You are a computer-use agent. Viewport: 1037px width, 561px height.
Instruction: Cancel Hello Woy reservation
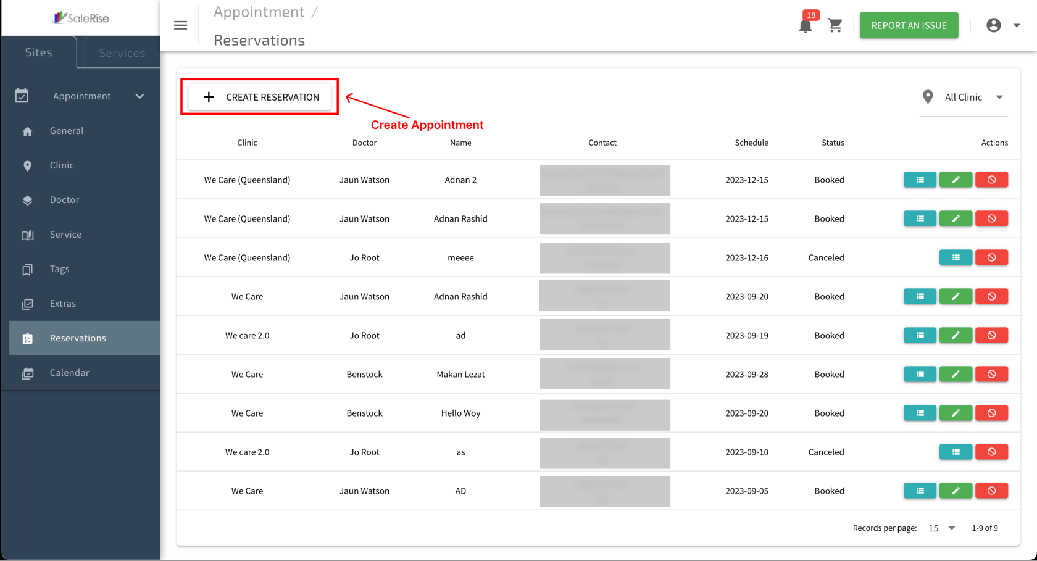(x=991, y=413)
